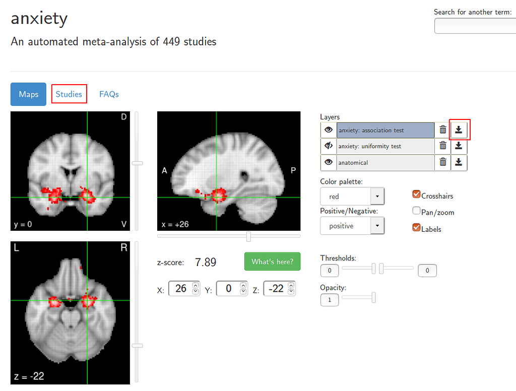Click the search for another term field
Viewport: 516px width, 391px height.
[476, 26]
